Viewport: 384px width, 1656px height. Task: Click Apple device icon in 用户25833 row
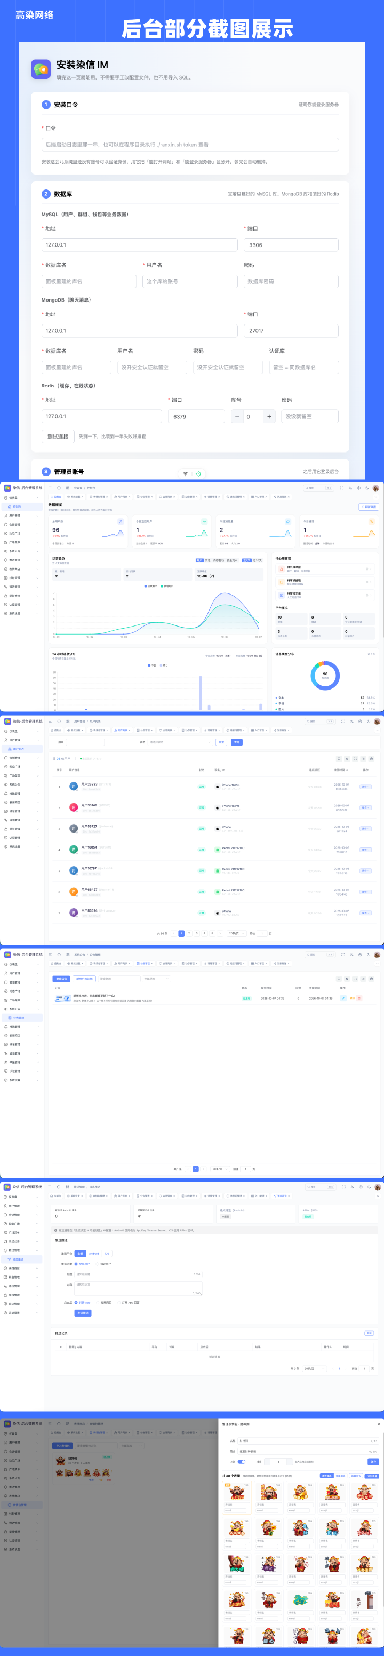click(217, 786)
